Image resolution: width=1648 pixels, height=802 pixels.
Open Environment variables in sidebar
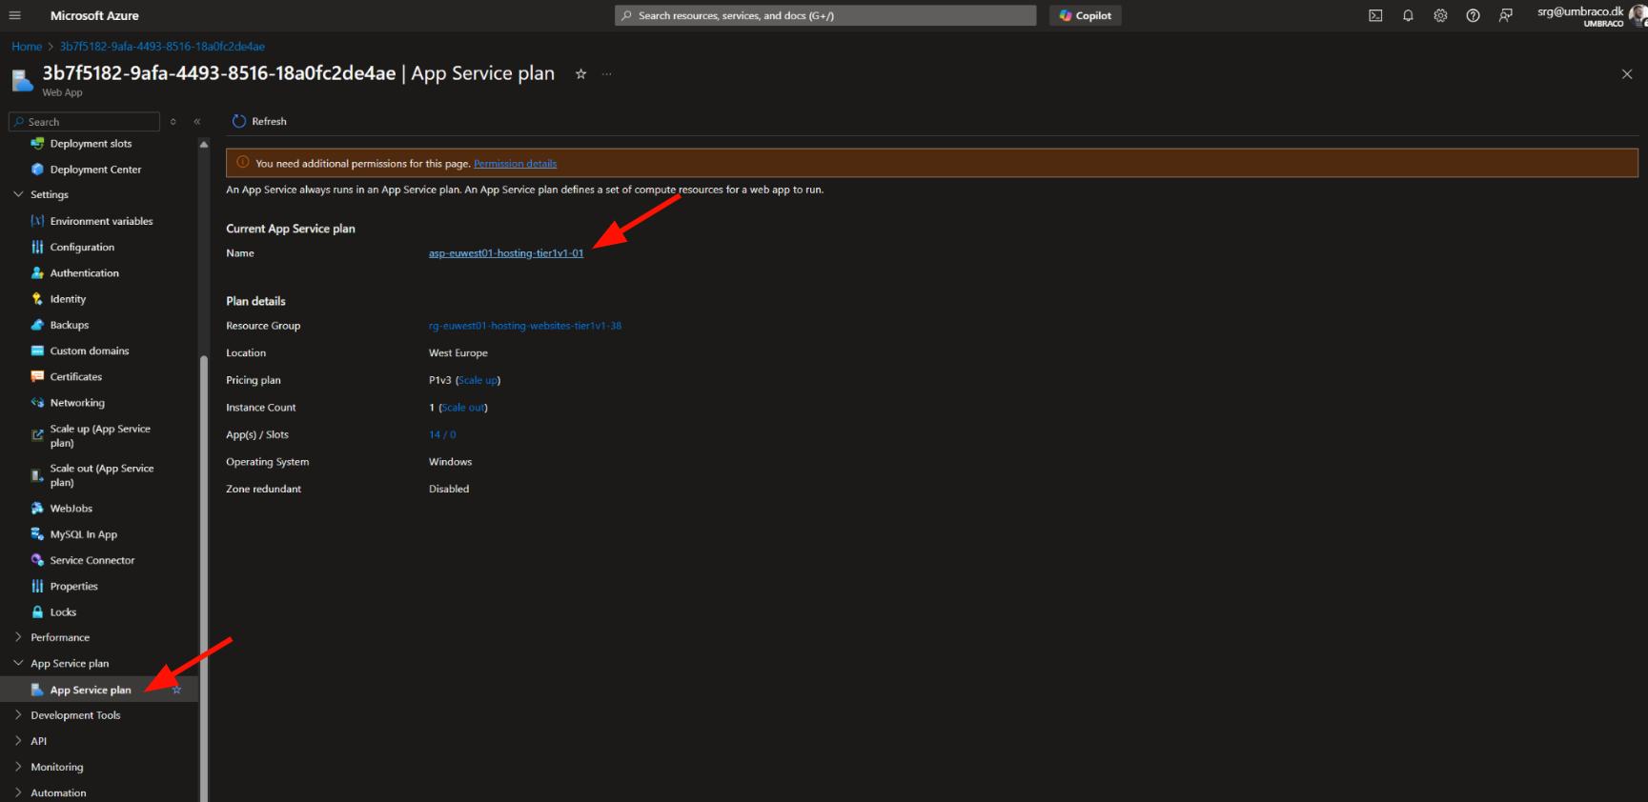(101, 221)
